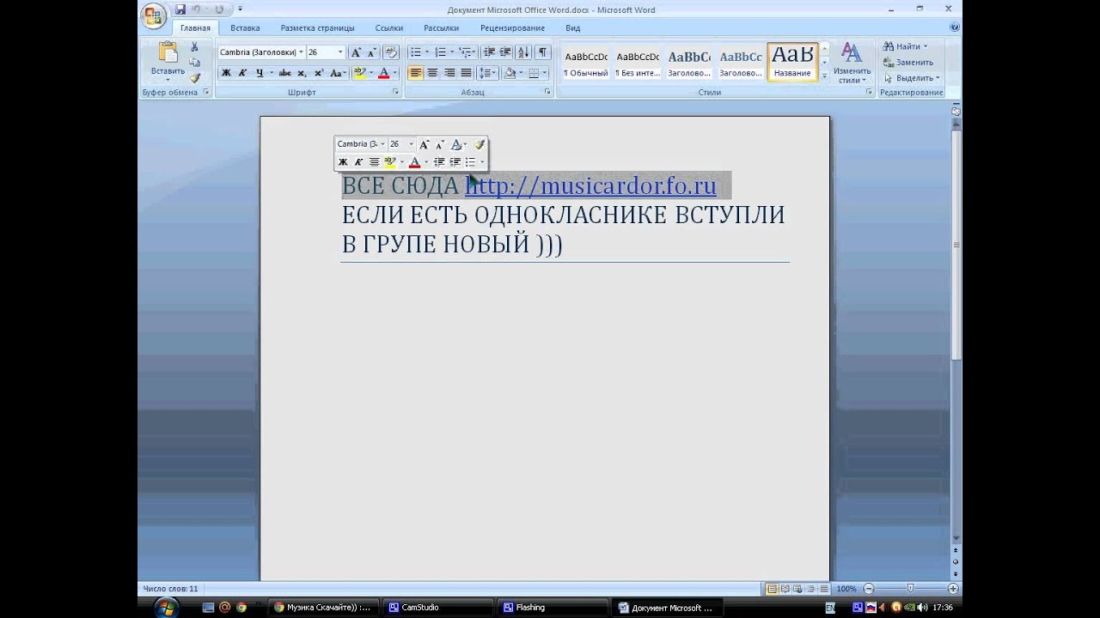Switch to the Вставка tab

[245, 27]
